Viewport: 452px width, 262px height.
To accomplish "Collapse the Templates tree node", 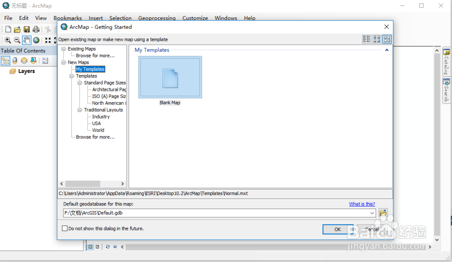I will pos(71,76).
